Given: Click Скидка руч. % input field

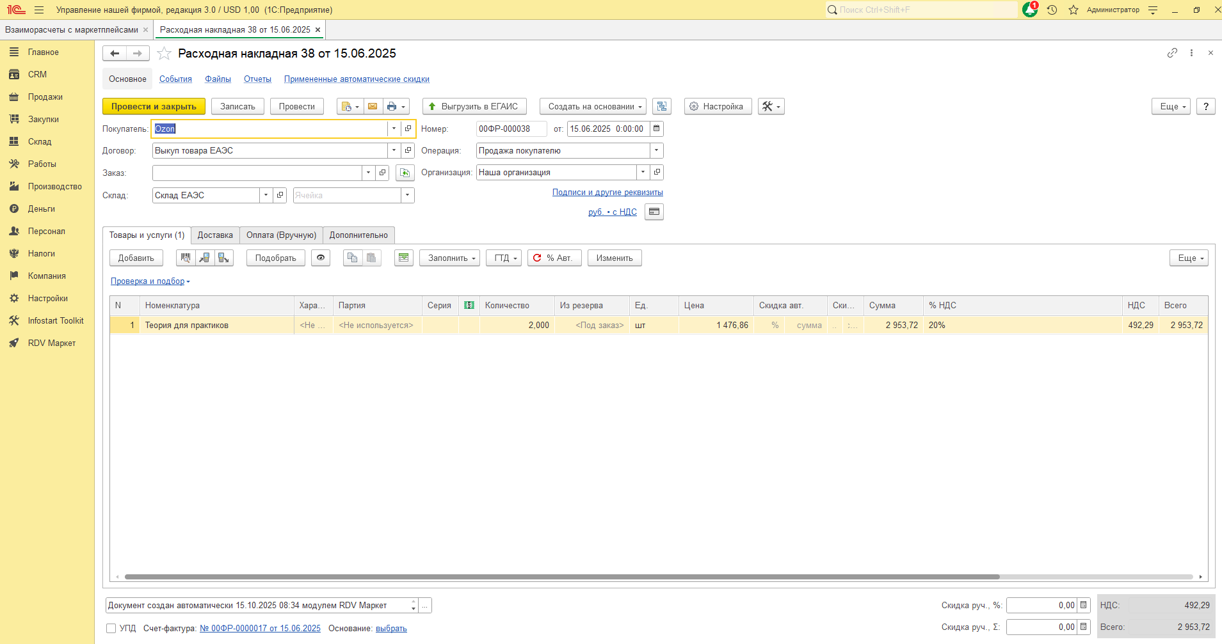Looking at the screenshot, I should (x=1041, y=605).
